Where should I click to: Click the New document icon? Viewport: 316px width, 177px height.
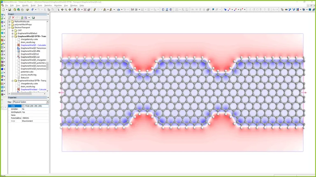point(3,9)
